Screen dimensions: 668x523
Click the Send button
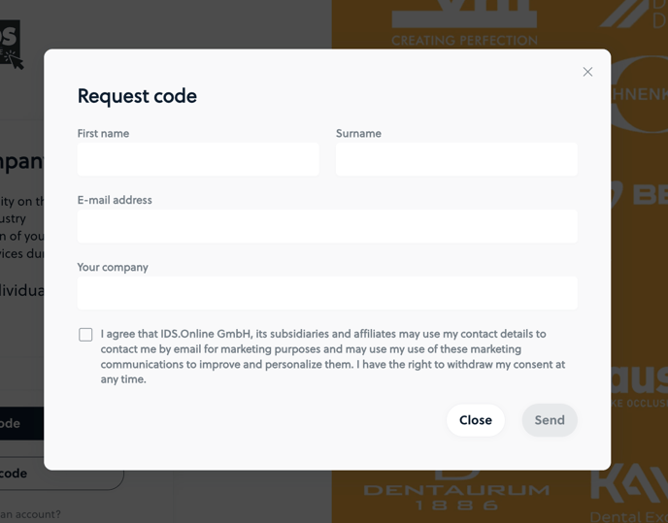(x=550, y=420)
